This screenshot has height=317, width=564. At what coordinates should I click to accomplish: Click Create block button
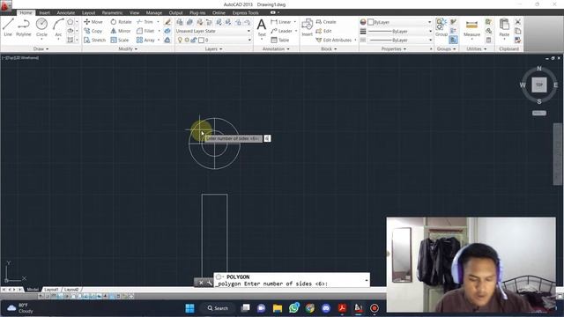click(325, 22)
